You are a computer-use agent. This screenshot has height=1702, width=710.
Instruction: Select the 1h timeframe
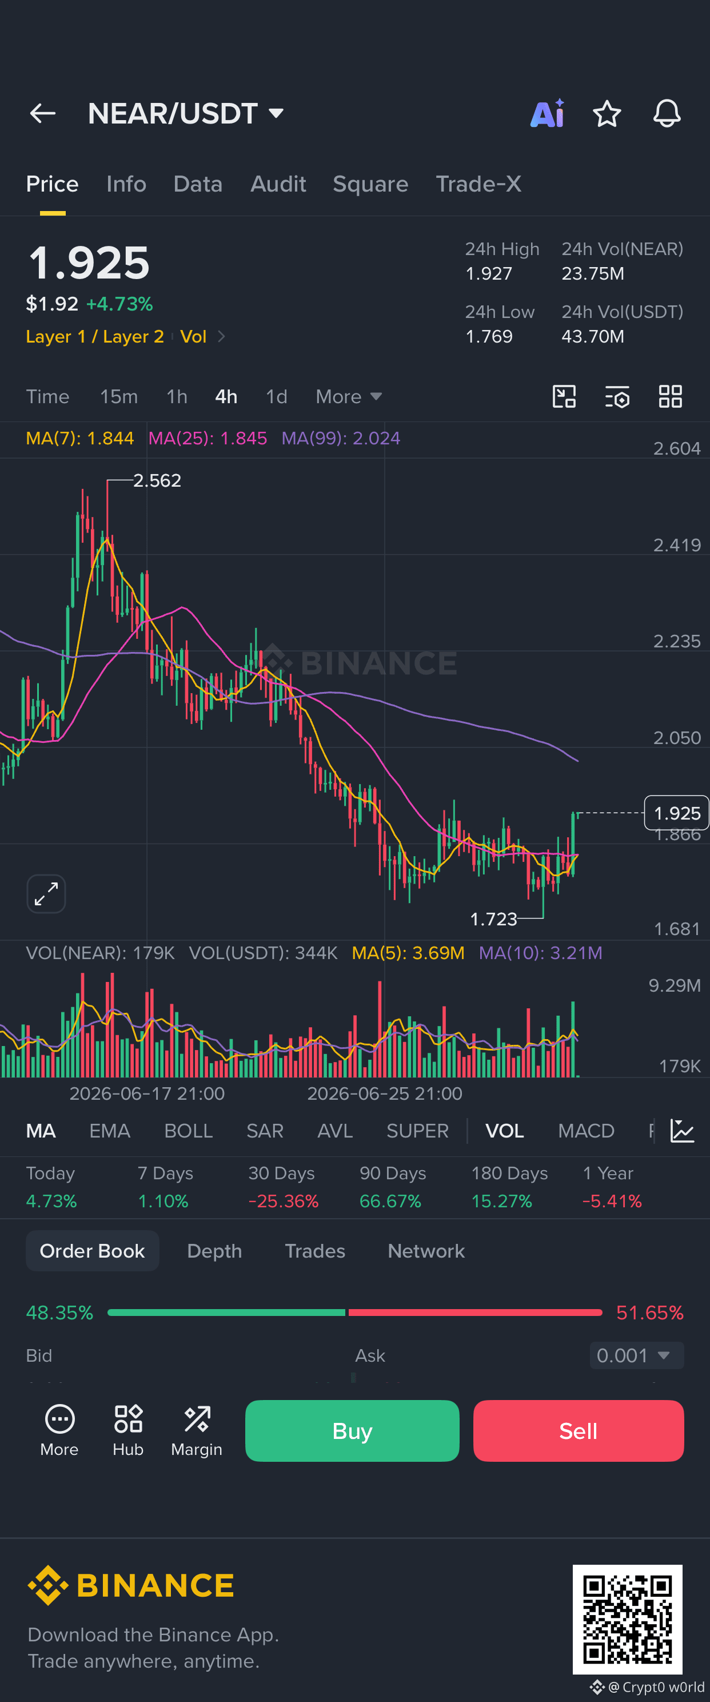(177, 396)
